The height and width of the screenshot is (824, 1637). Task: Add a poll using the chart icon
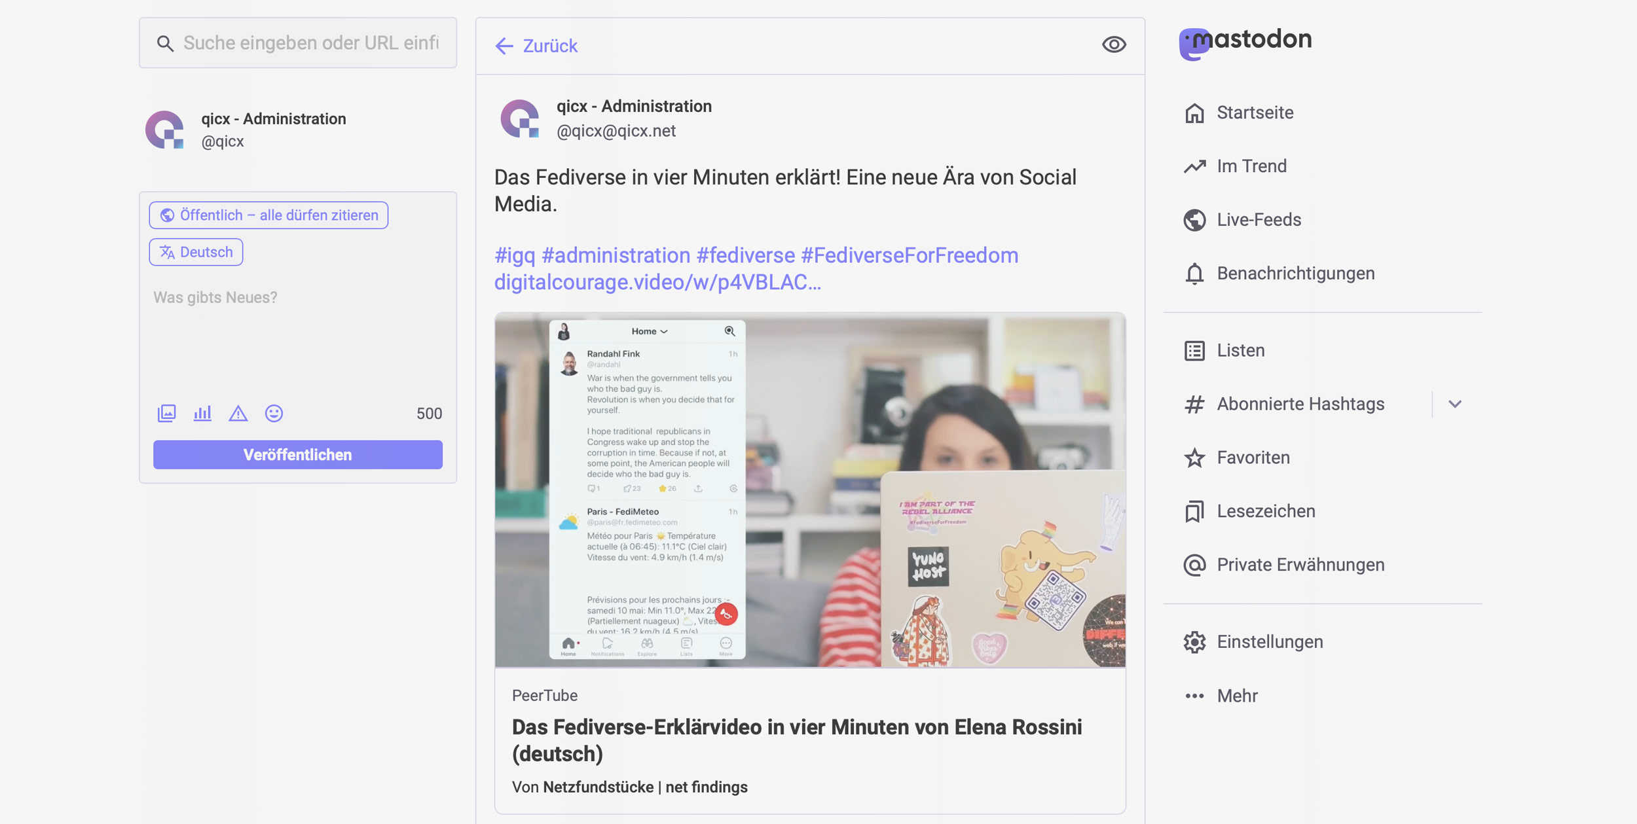click(x=202, y=413)
